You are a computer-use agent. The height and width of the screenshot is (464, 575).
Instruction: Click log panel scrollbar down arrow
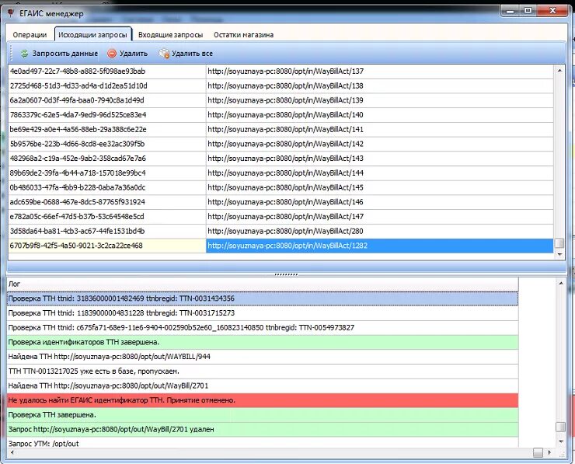560,441
